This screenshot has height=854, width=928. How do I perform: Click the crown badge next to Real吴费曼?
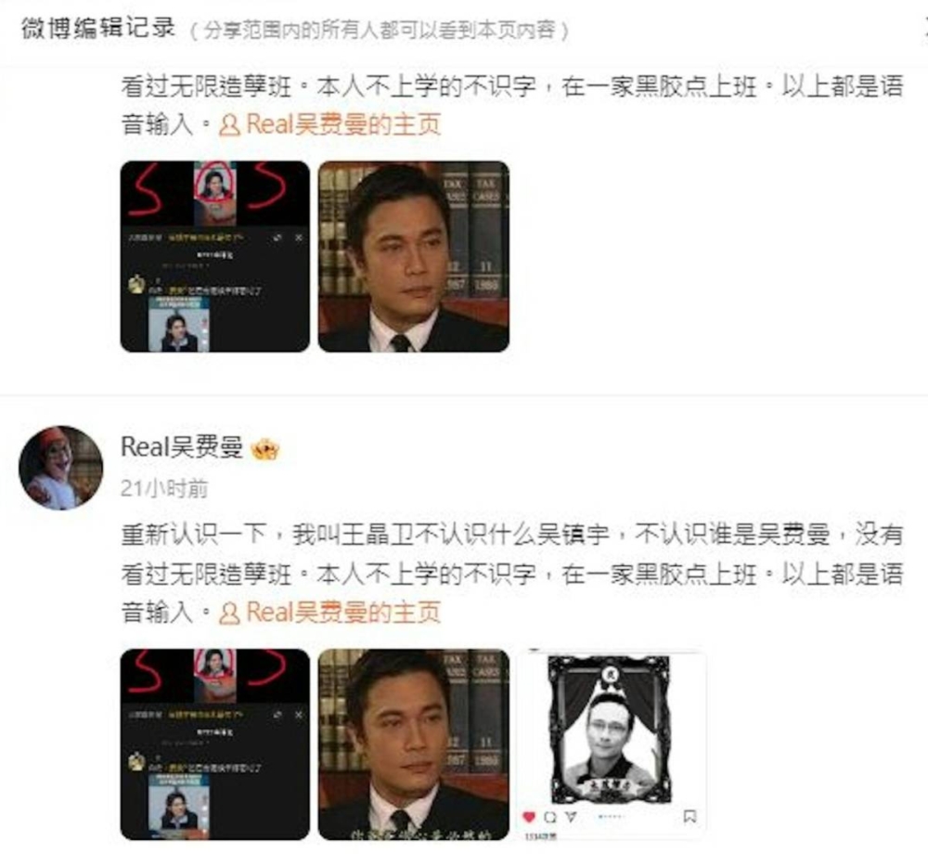265,449
